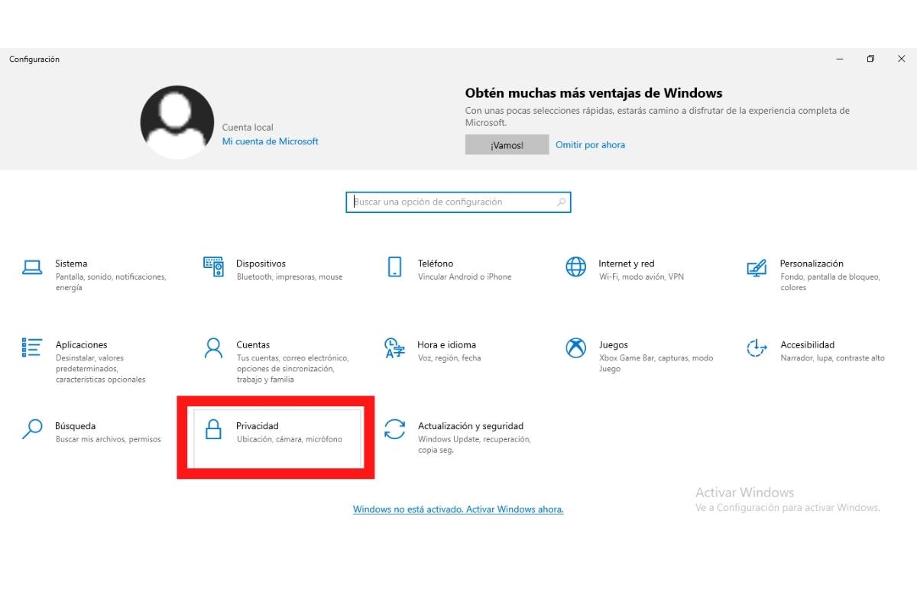This screenshot has height=611, width=917.
Task: Open the Cuentas person icon
Action: click(213, 348)
